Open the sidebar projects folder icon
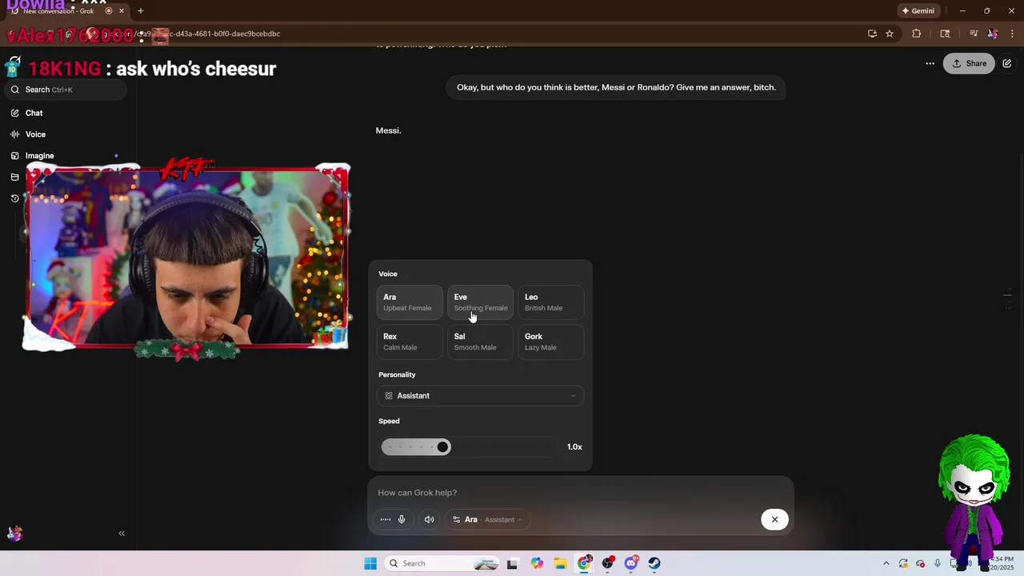 [14, 177]
